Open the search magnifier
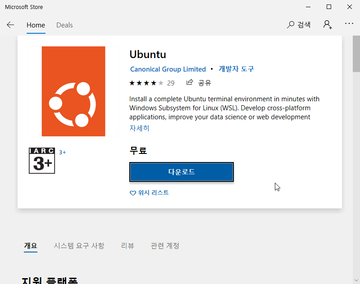 tap(291, 25)
